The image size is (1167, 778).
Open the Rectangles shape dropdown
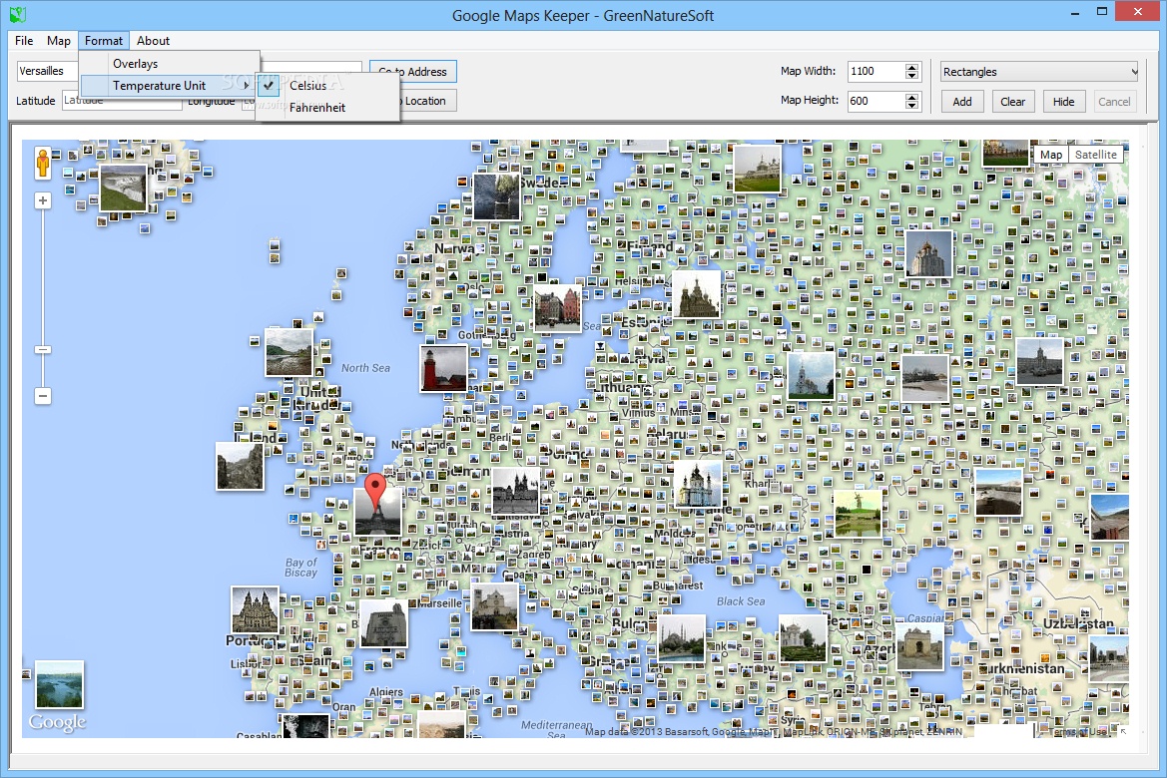(1039, 72)
